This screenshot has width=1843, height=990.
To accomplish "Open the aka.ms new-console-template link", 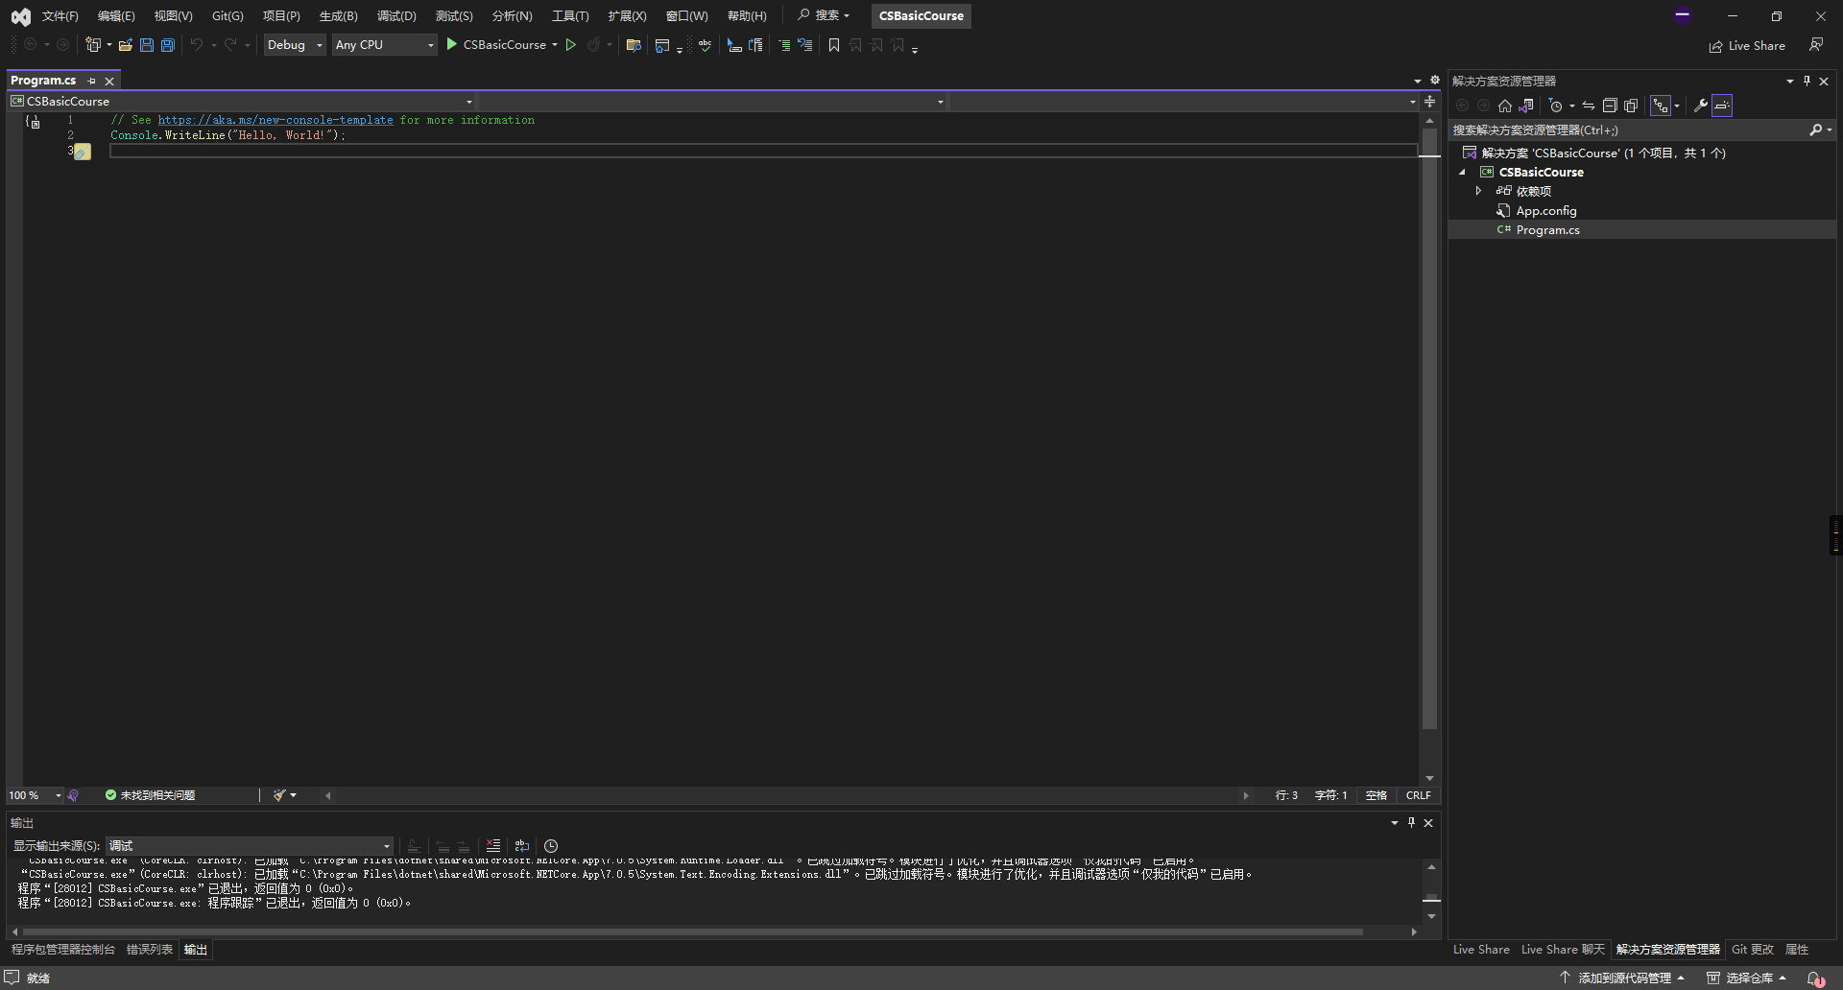I will [x=275, y=120].
